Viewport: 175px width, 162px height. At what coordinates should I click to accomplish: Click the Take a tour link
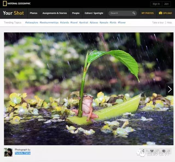[x=158, y=23]
